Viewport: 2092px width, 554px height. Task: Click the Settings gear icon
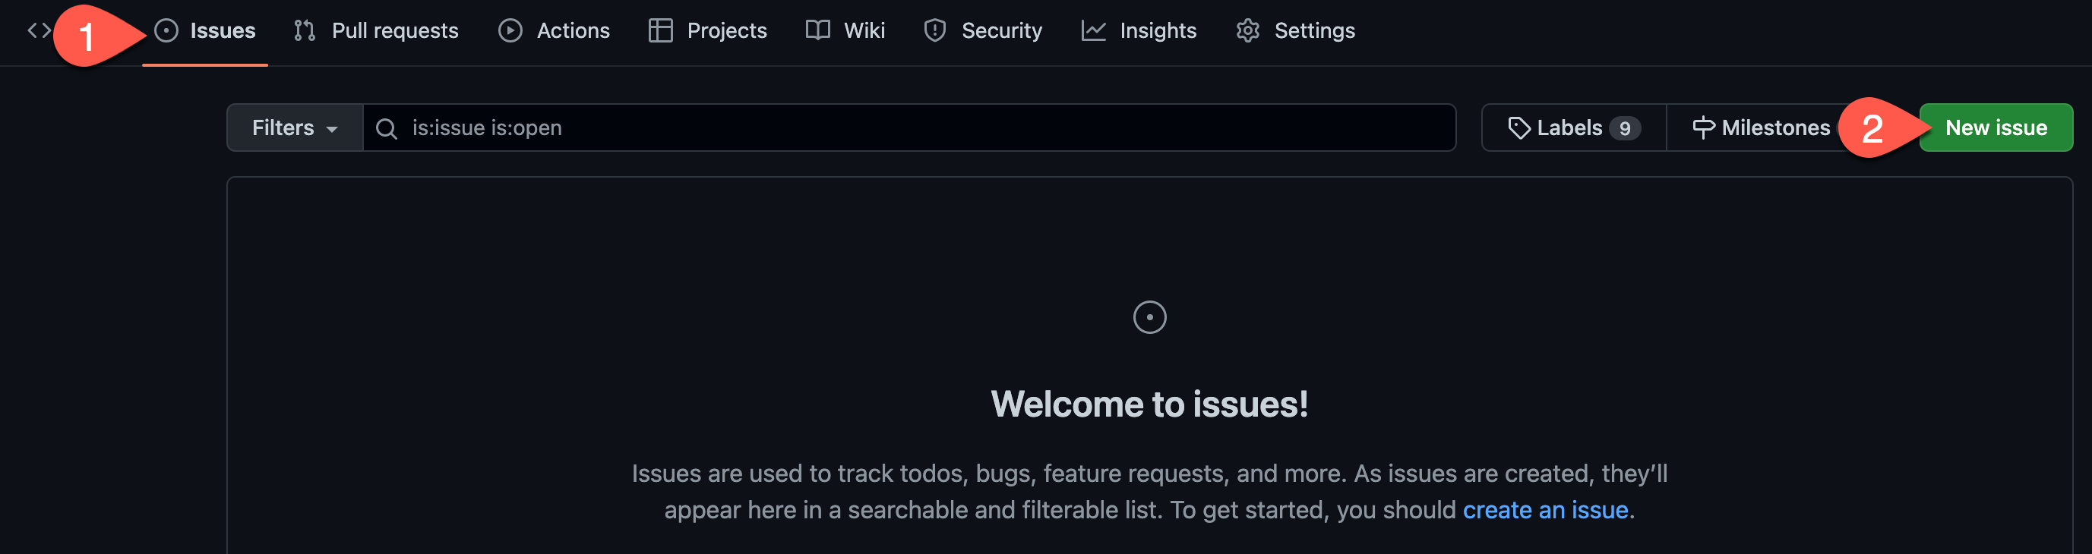point(1247,31)
